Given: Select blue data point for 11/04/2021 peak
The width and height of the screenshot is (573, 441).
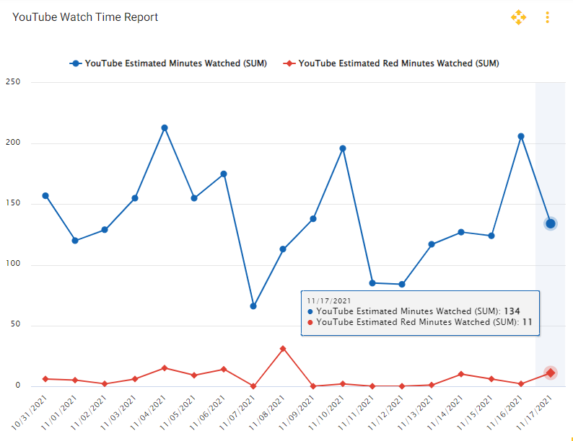Looking at the screenshot, I should pyautogui.click(x=165, y=128).
